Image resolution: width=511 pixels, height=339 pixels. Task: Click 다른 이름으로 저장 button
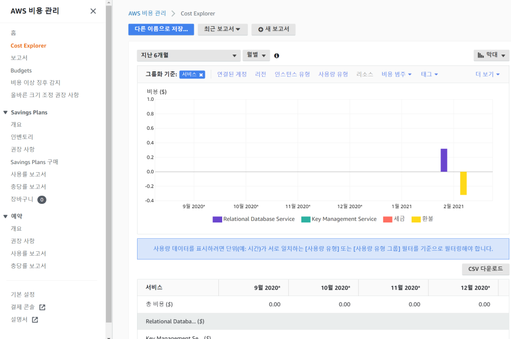coord(161,29)
